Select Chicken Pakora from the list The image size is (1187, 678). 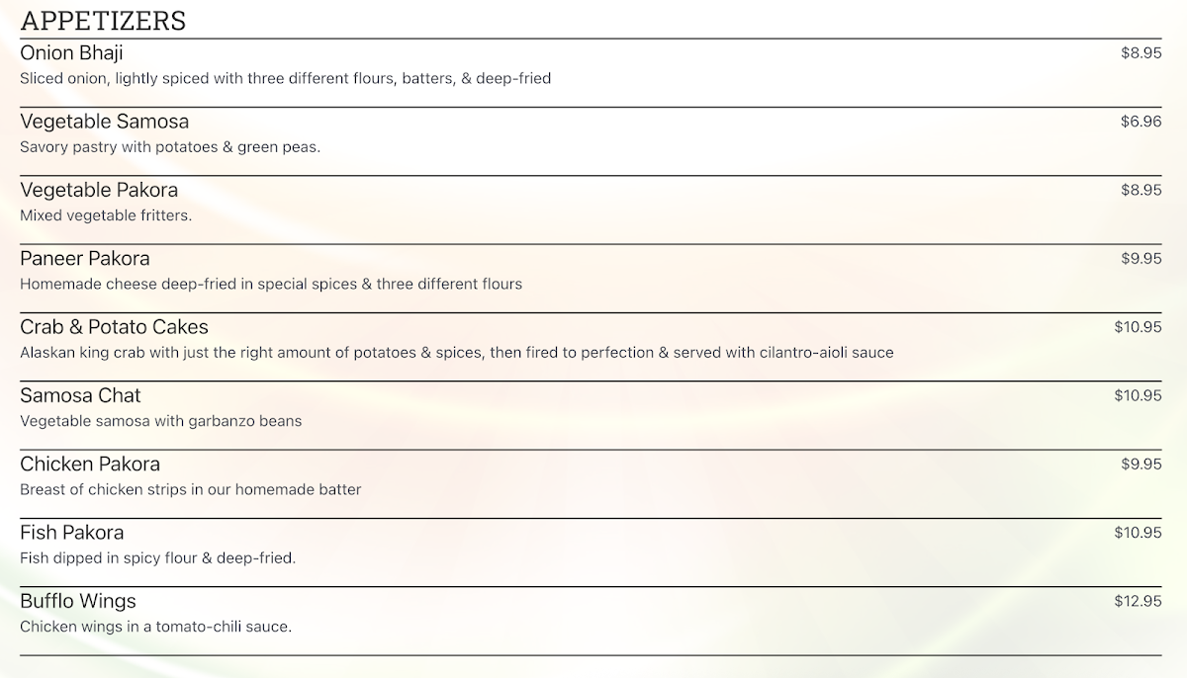coord(90,465)
